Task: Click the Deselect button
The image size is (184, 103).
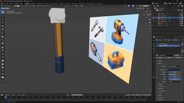Action: 178,58
